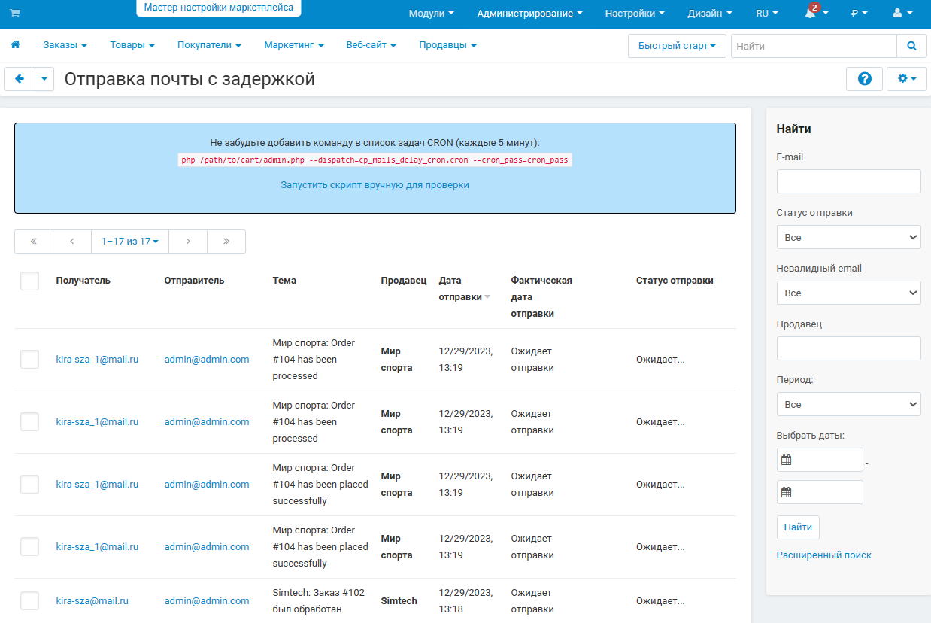The width and height of the screenshot is (931, 623).
Task: Focus the top Найти search field
Action: (814, 46)
